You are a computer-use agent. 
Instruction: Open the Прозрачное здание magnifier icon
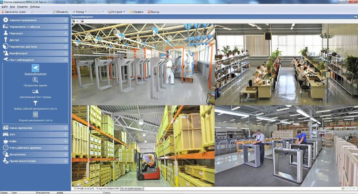tap(35, 80)
